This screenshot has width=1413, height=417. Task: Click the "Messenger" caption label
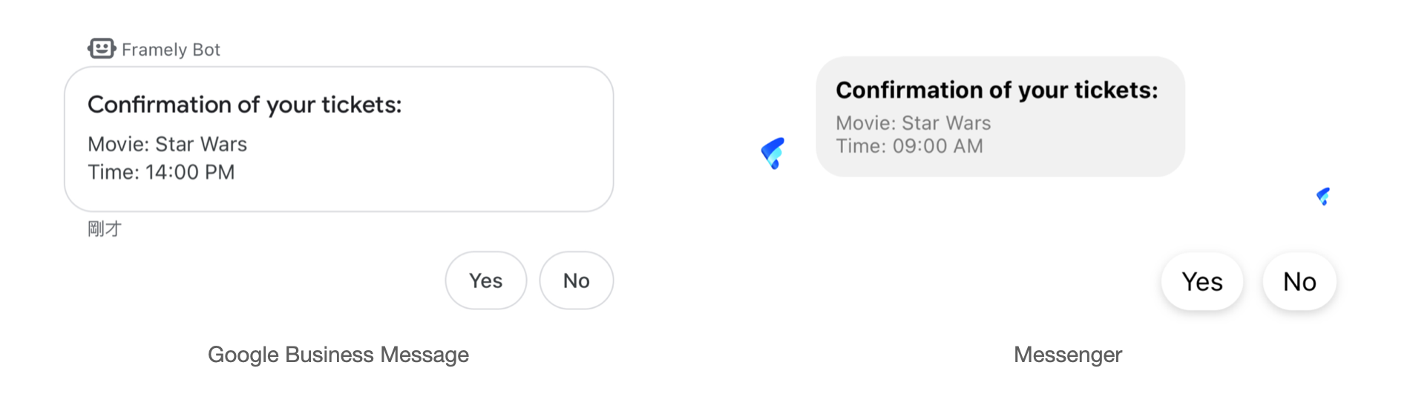pyautogui.click(x=1067, y=355)
